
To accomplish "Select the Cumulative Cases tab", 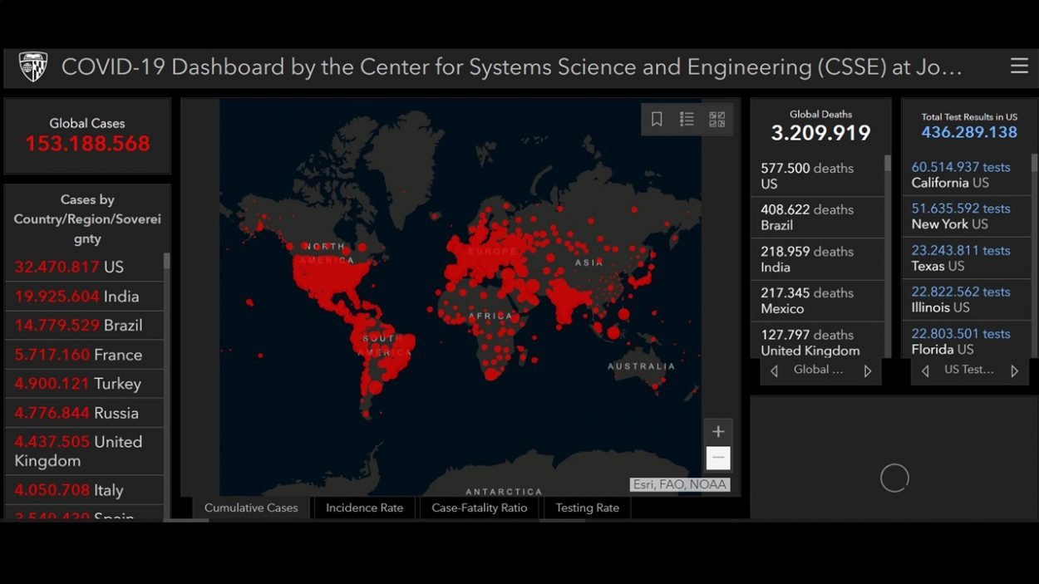I will (x=251, y=508).
